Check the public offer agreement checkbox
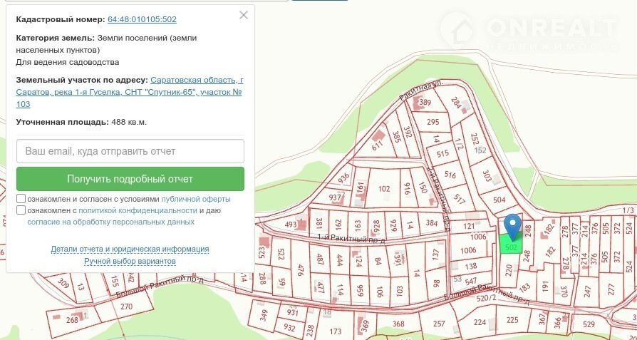Viewport: 637px width, 340px height. point(21,199)
